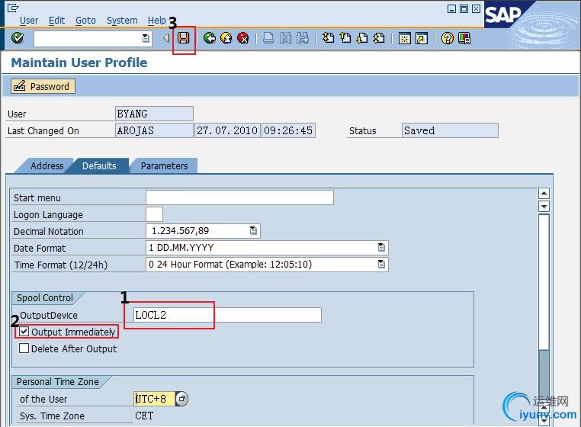Open the Help menu

pyautogui.click(x=157, y=21)
